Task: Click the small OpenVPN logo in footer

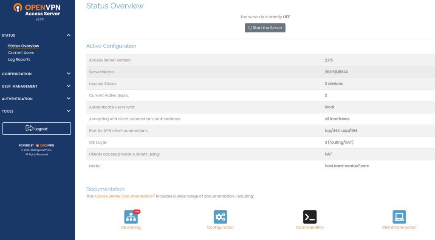Action: pos(45,145)
